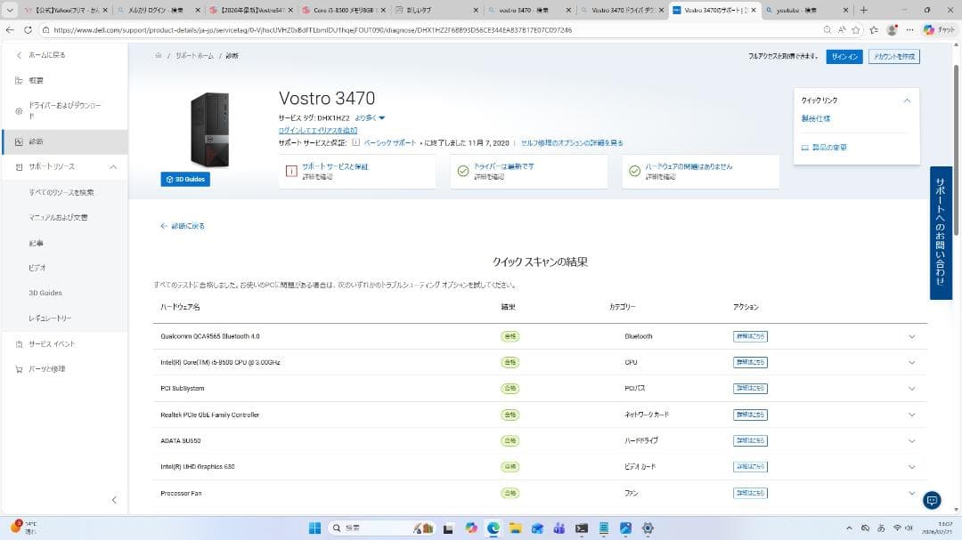Open すべてのリソースを検索 in sidebar
This screenshot has height=540, width=962.
click(61, 192)
